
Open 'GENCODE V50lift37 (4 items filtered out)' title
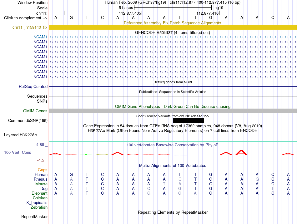click(173, 32)
